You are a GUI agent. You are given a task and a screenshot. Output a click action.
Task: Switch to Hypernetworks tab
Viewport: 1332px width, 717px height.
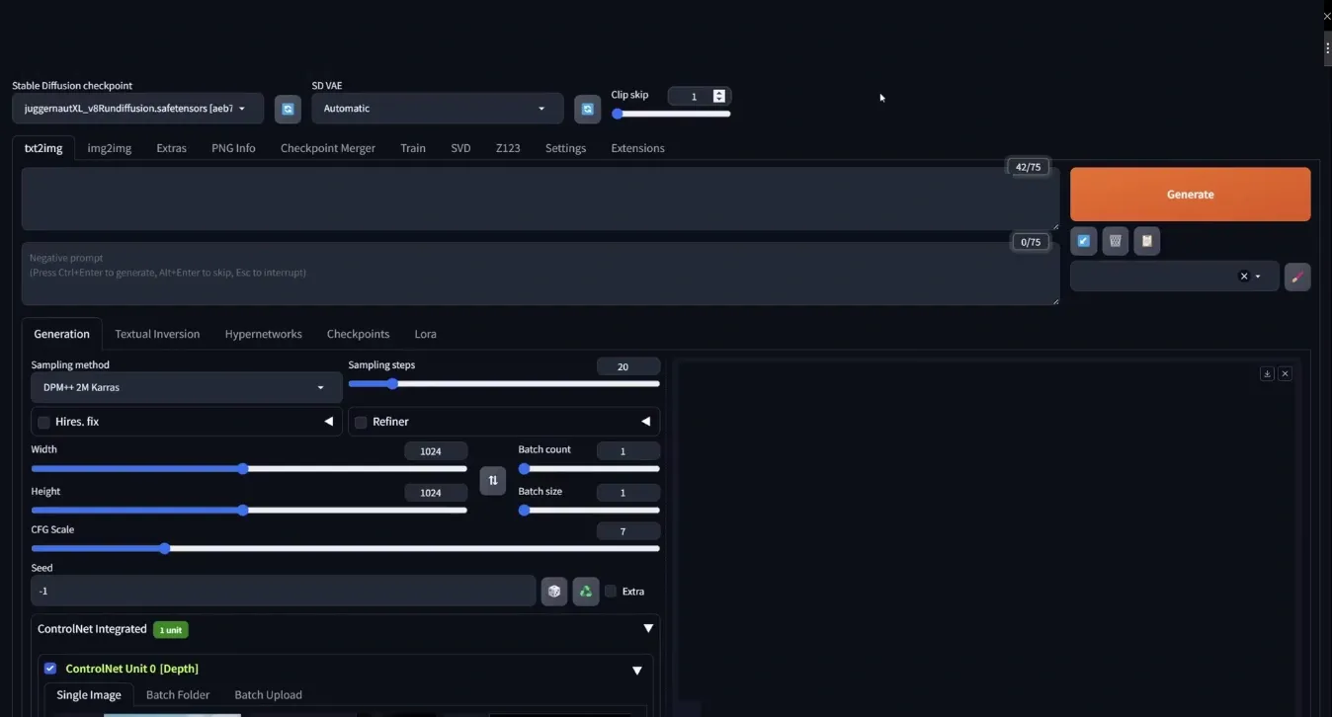click(x=263, y=334)
